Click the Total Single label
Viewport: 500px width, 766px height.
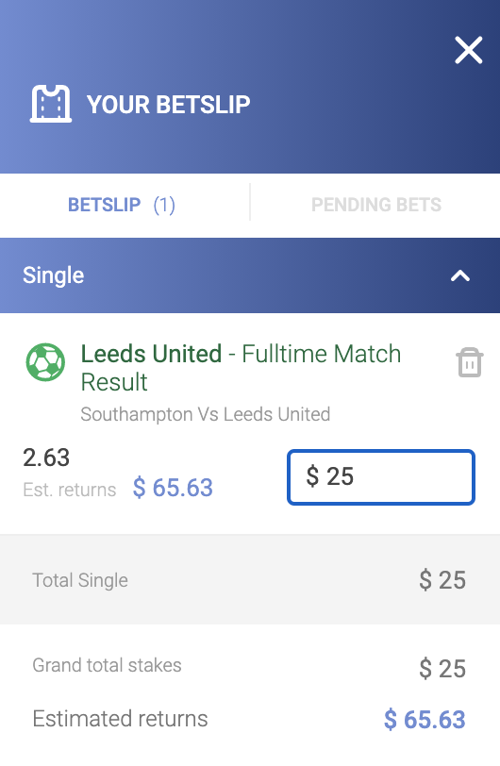[x=80, y=580]
